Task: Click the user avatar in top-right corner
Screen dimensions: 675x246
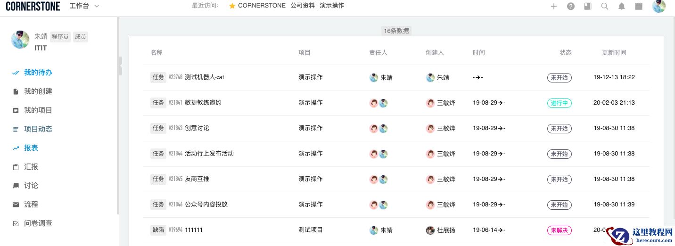Action: pyautogui.click(x=659, y=6)
